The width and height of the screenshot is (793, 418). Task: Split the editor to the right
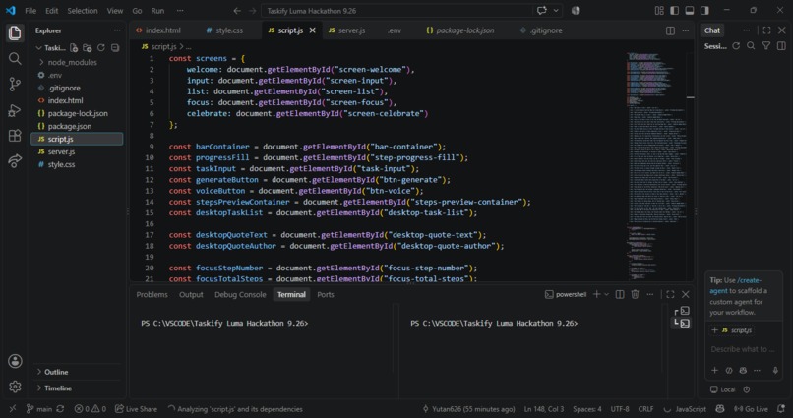coord(670,30)
